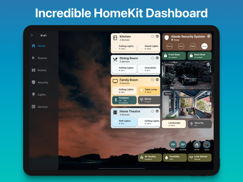Set security mode to Away
This screenshot has height=182, width=243.
tap(204, 46)
